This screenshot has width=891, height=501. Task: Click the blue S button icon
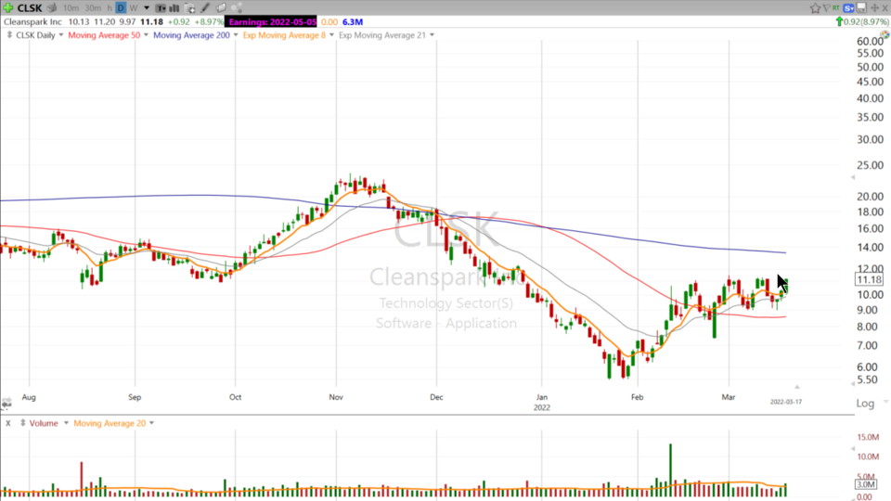pyautogui.click(x=848, y=7)
